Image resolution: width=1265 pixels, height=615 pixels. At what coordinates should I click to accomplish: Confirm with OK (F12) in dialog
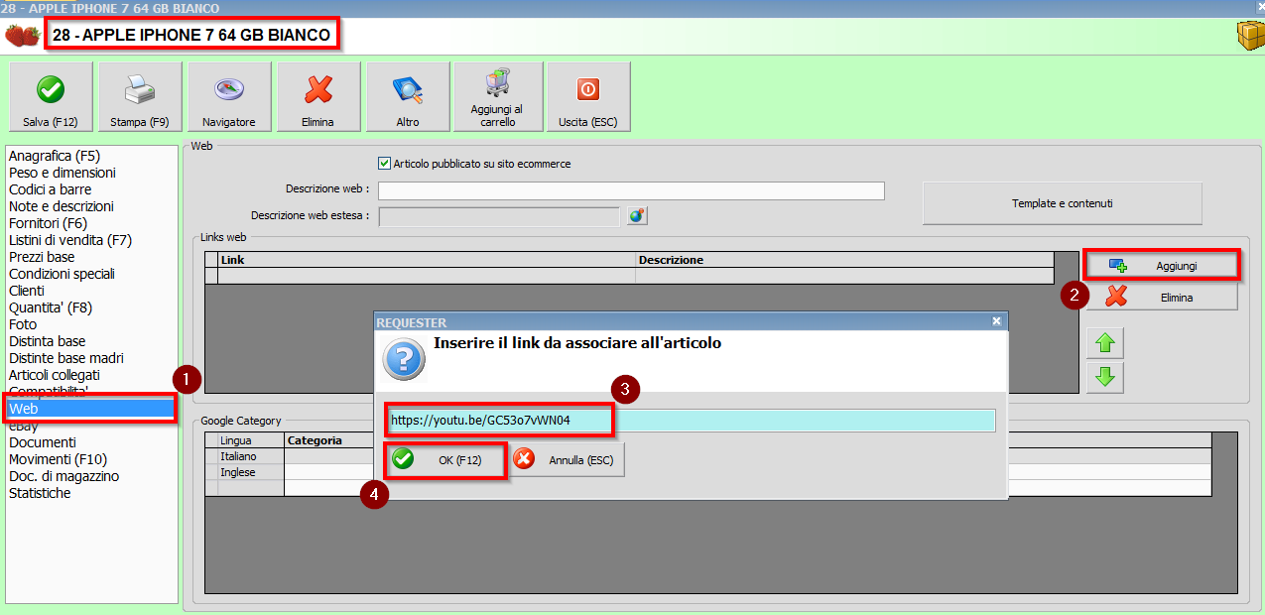(x=445, y=460)
